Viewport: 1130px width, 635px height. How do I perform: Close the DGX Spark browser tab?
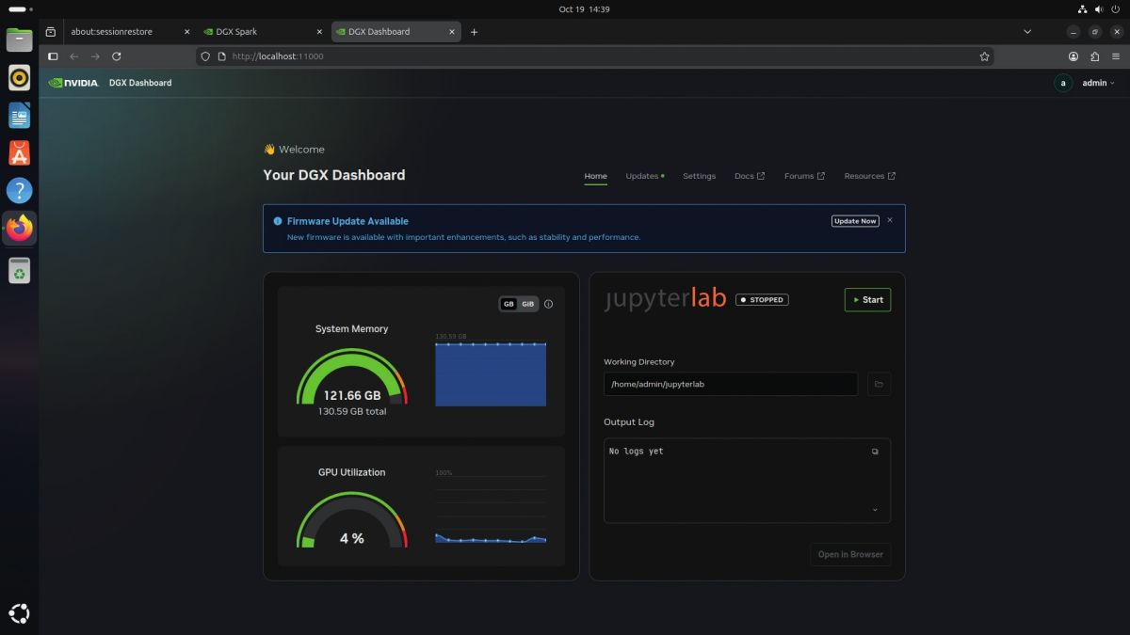tap(319, 32)
